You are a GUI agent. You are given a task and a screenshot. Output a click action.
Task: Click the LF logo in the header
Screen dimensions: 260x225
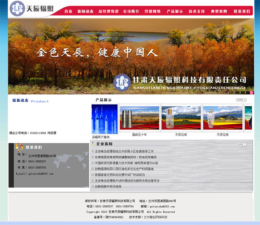coord(17,8)
